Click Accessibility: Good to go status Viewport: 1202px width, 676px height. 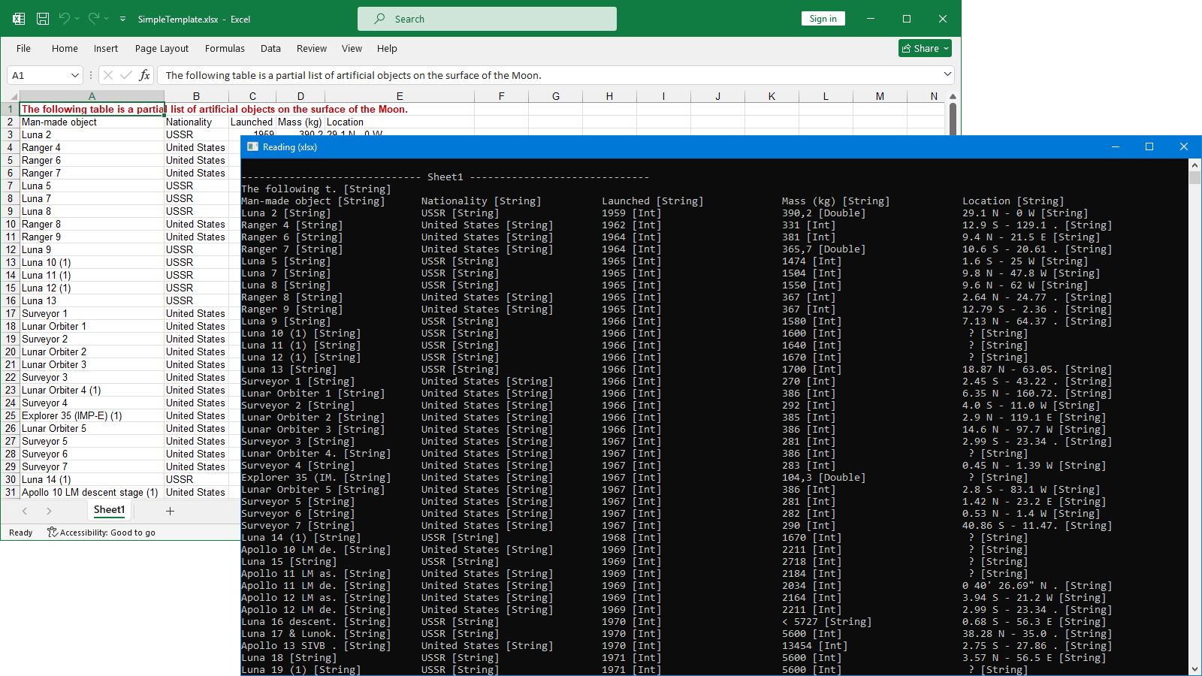(x=101, y=533)
